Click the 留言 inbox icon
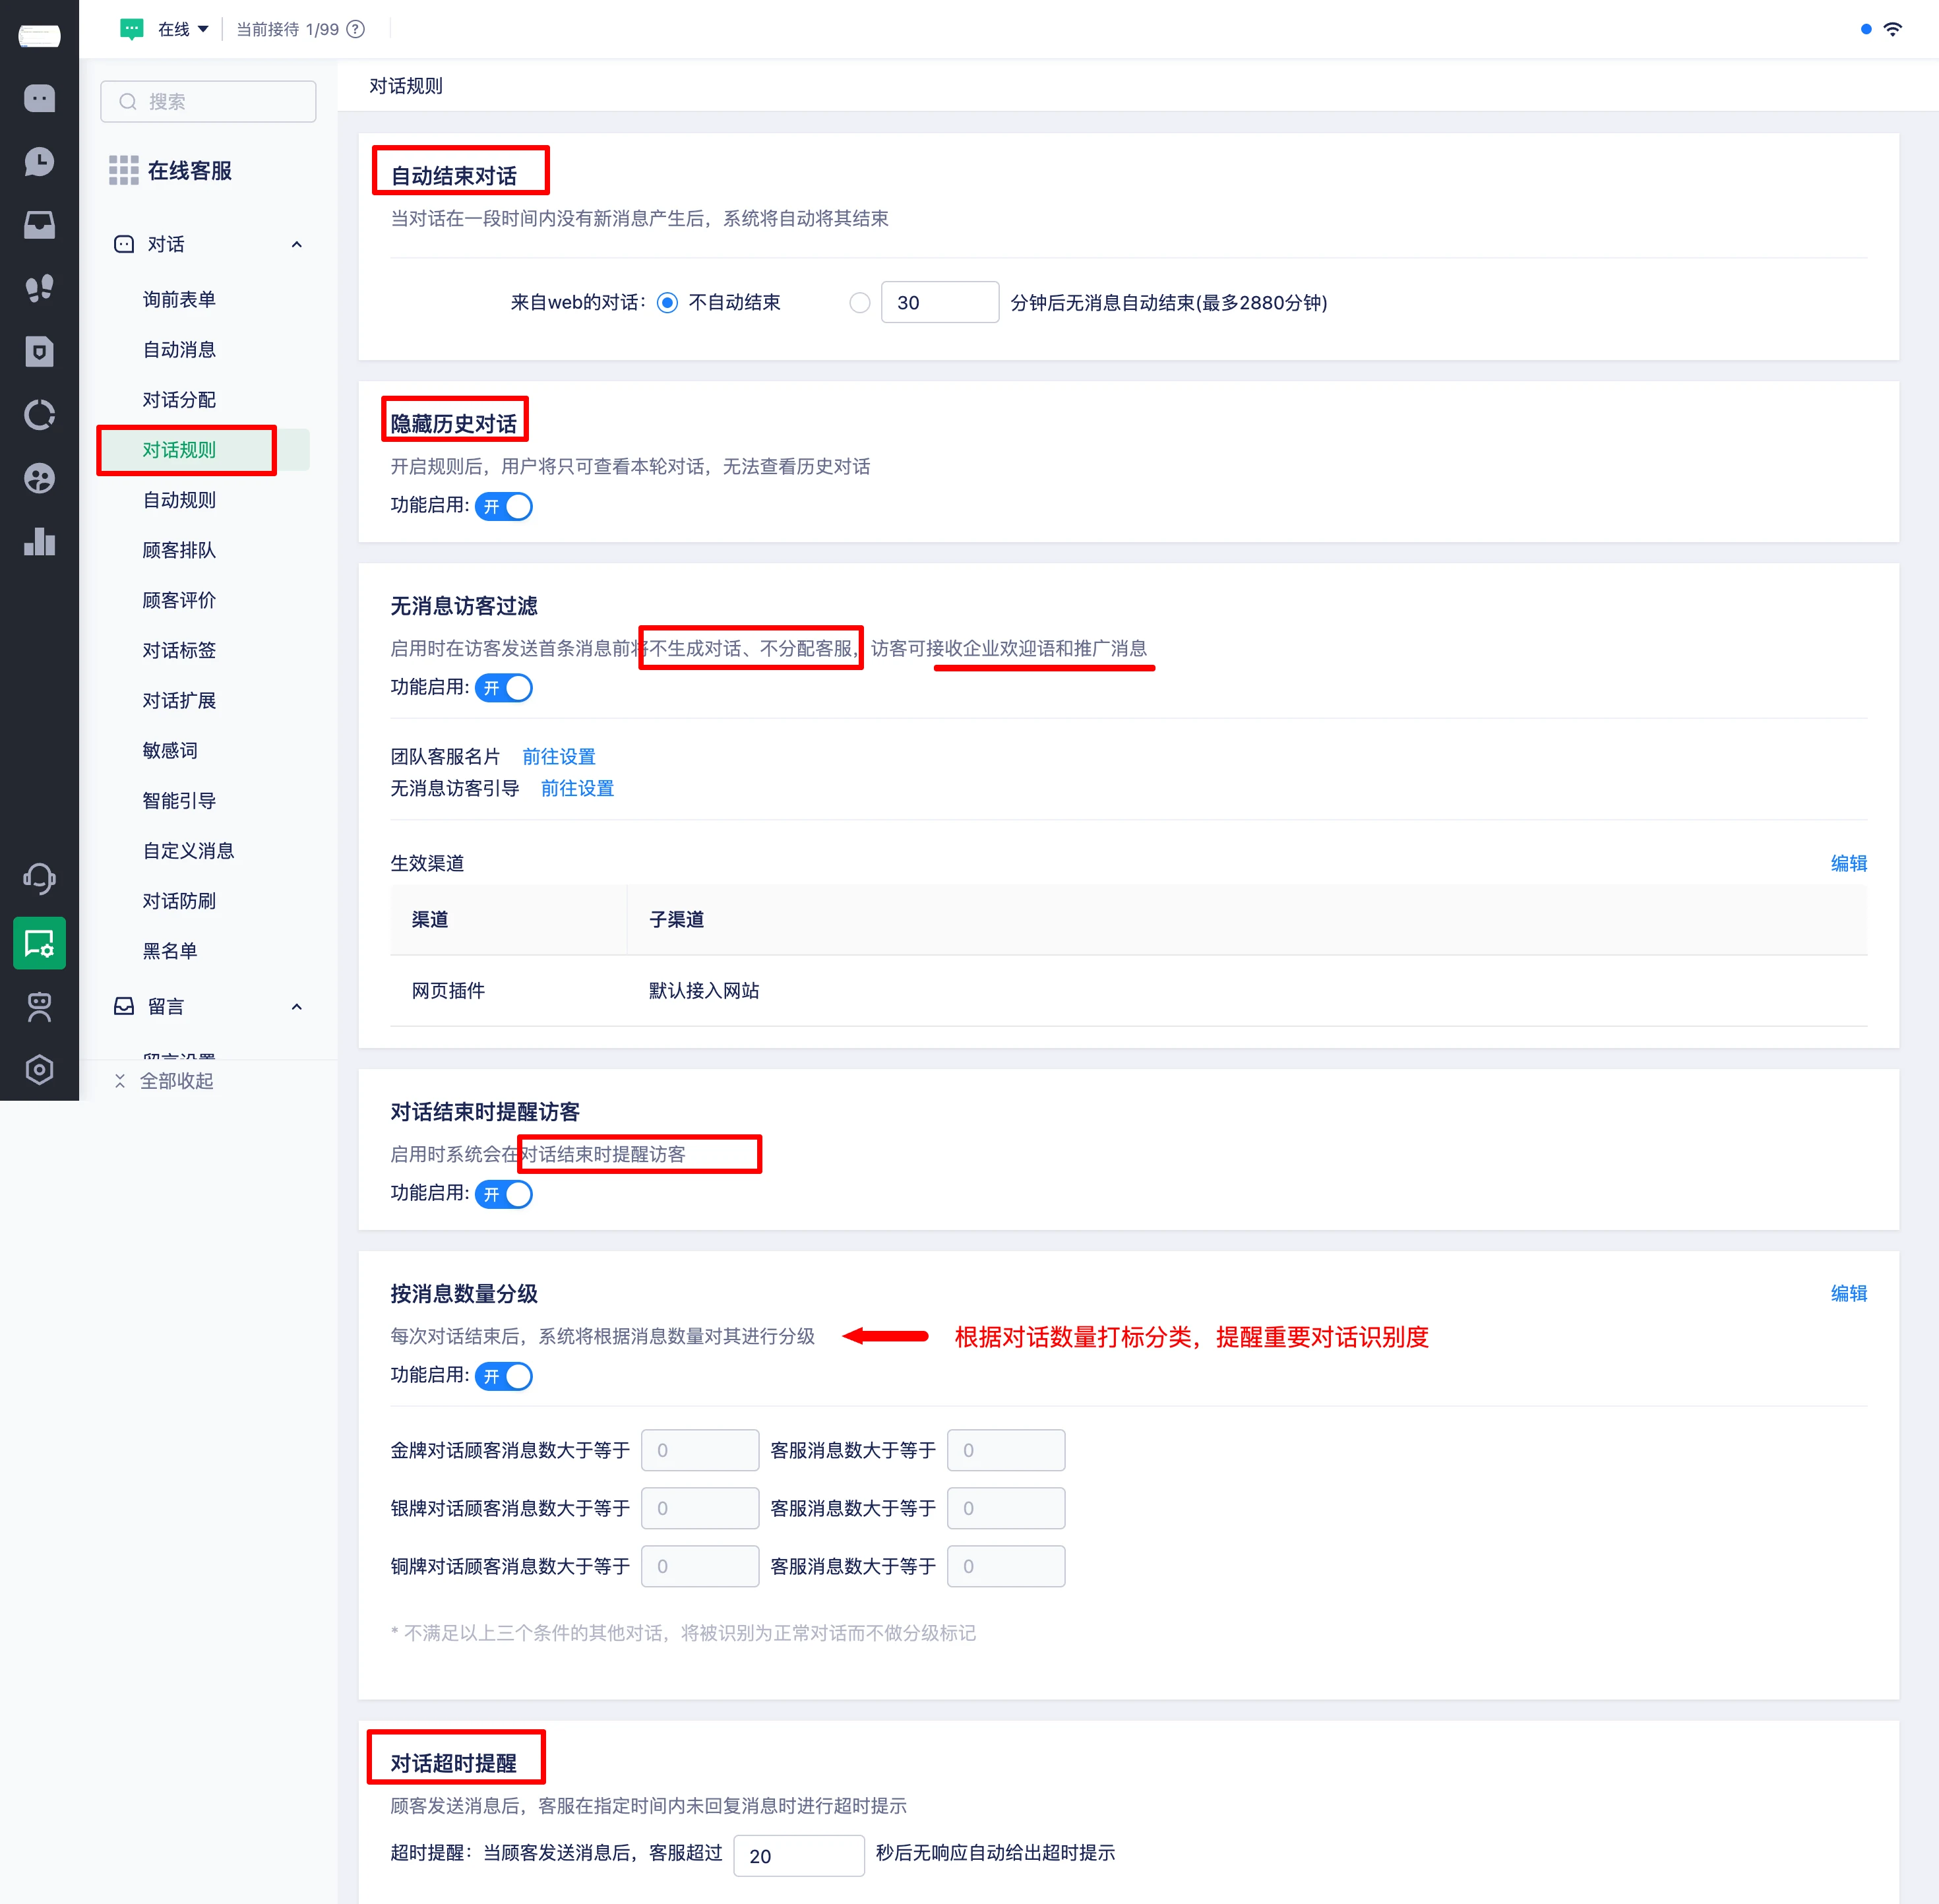 [x=124, y=1006]
